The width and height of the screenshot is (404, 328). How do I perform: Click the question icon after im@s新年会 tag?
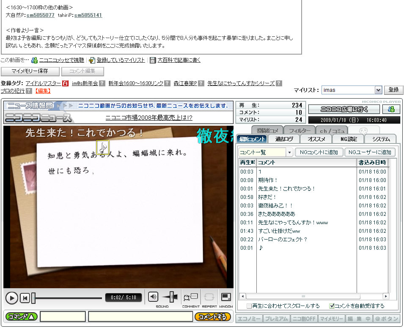coord(102,83)
